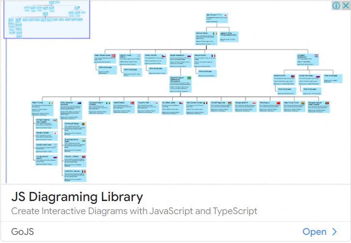
Task: Click the org chart node with Brazil flag
Action: (180, 84)
